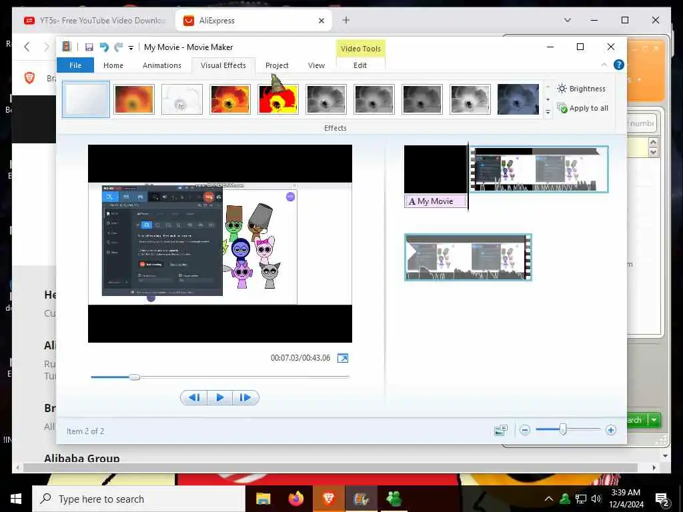Select the black title clip in storyboard
The height and width of the screenshot is (512, 683).
point(435,169)
